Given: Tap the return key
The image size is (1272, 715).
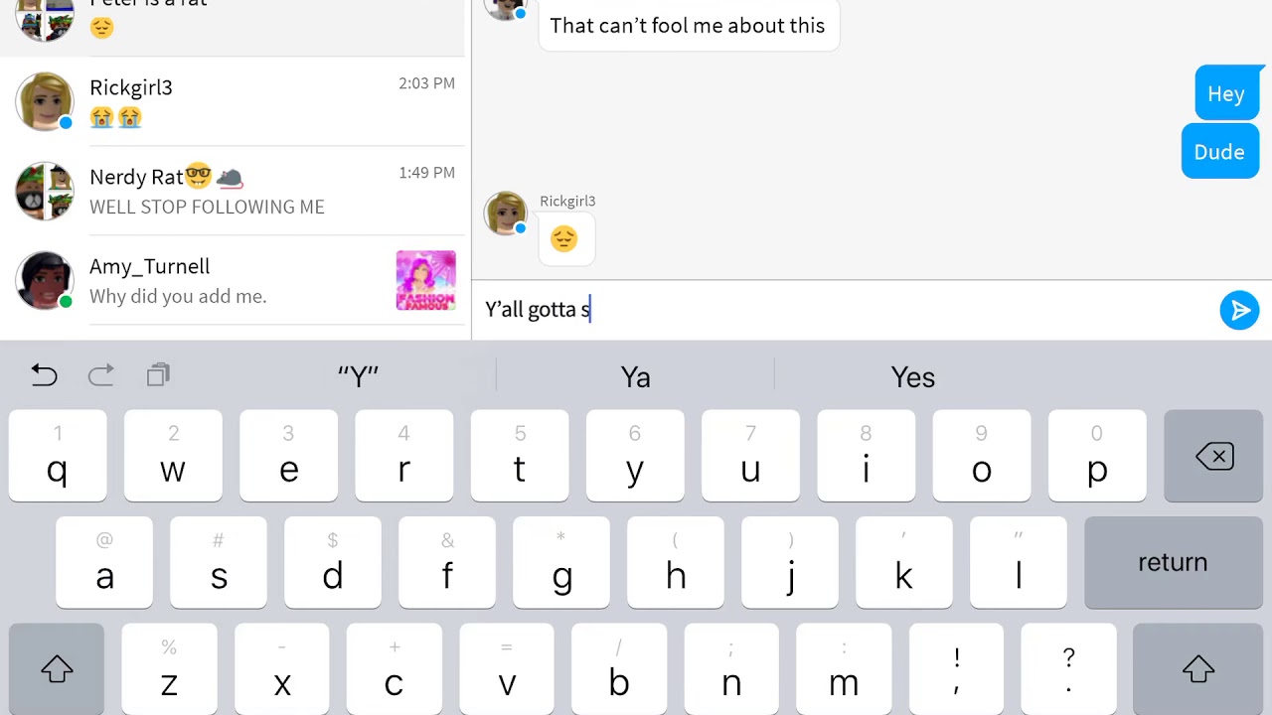Looking at the screenshot, I should (1173, 562).
